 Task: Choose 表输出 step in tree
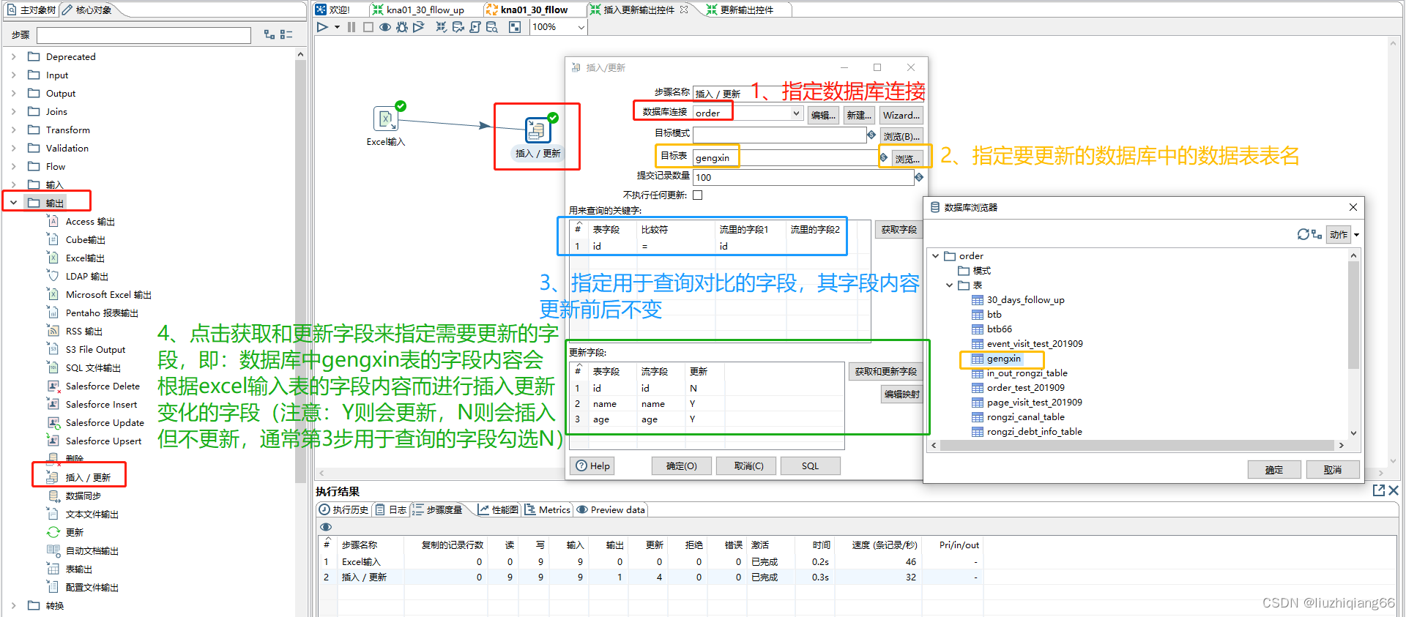(78, 569)
